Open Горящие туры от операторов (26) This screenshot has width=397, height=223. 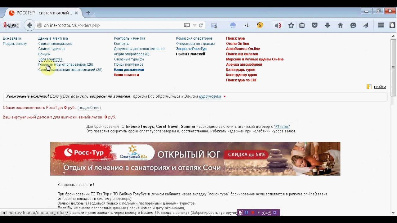point(65,64)
